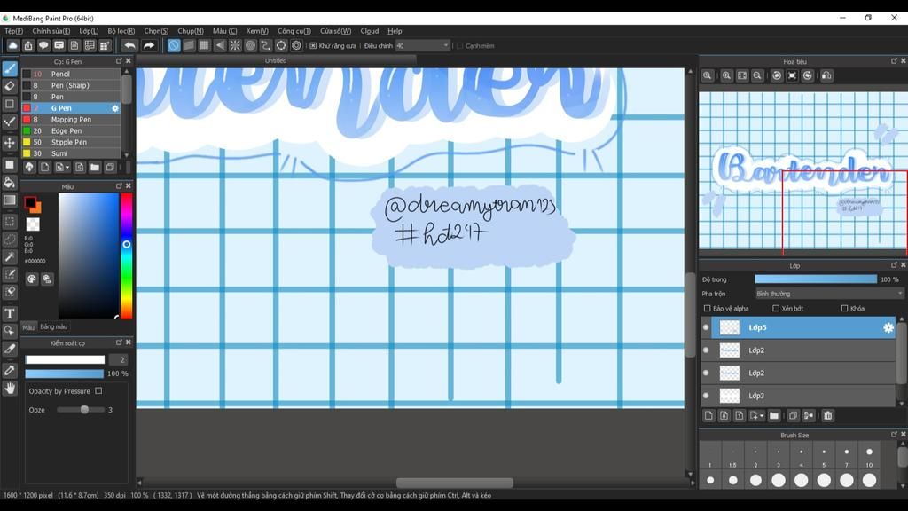Pop out the Cọ brush panel
Image resolution: width=908 pixels, height=511 pixels.
(120, 61)
